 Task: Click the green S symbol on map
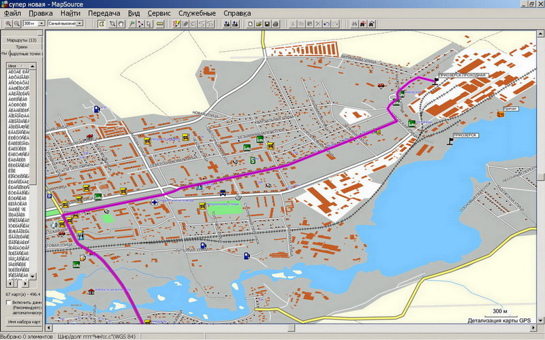pos(253,160)
